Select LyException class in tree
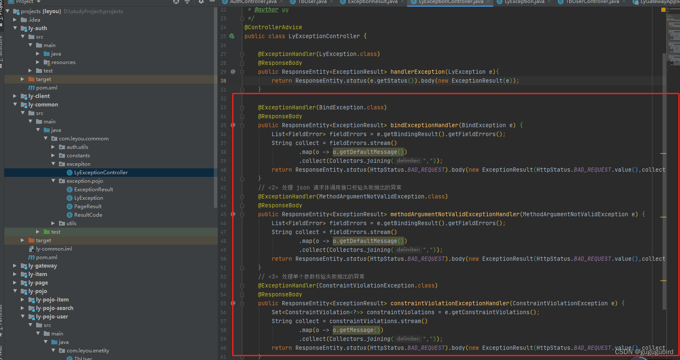 pos(89,198)
